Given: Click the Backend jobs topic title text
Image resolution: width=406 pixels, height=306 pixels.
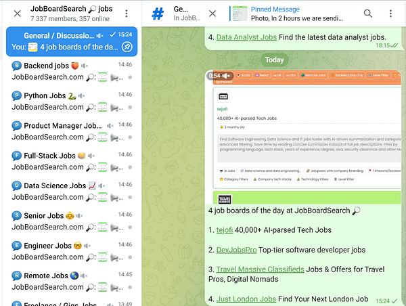Looking at the screenshot, I should [46, 66].
